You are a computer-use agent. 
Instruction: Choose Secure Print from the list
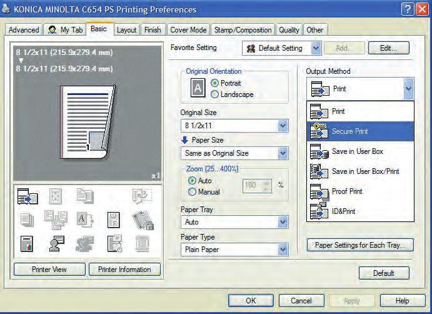point(360,131)
